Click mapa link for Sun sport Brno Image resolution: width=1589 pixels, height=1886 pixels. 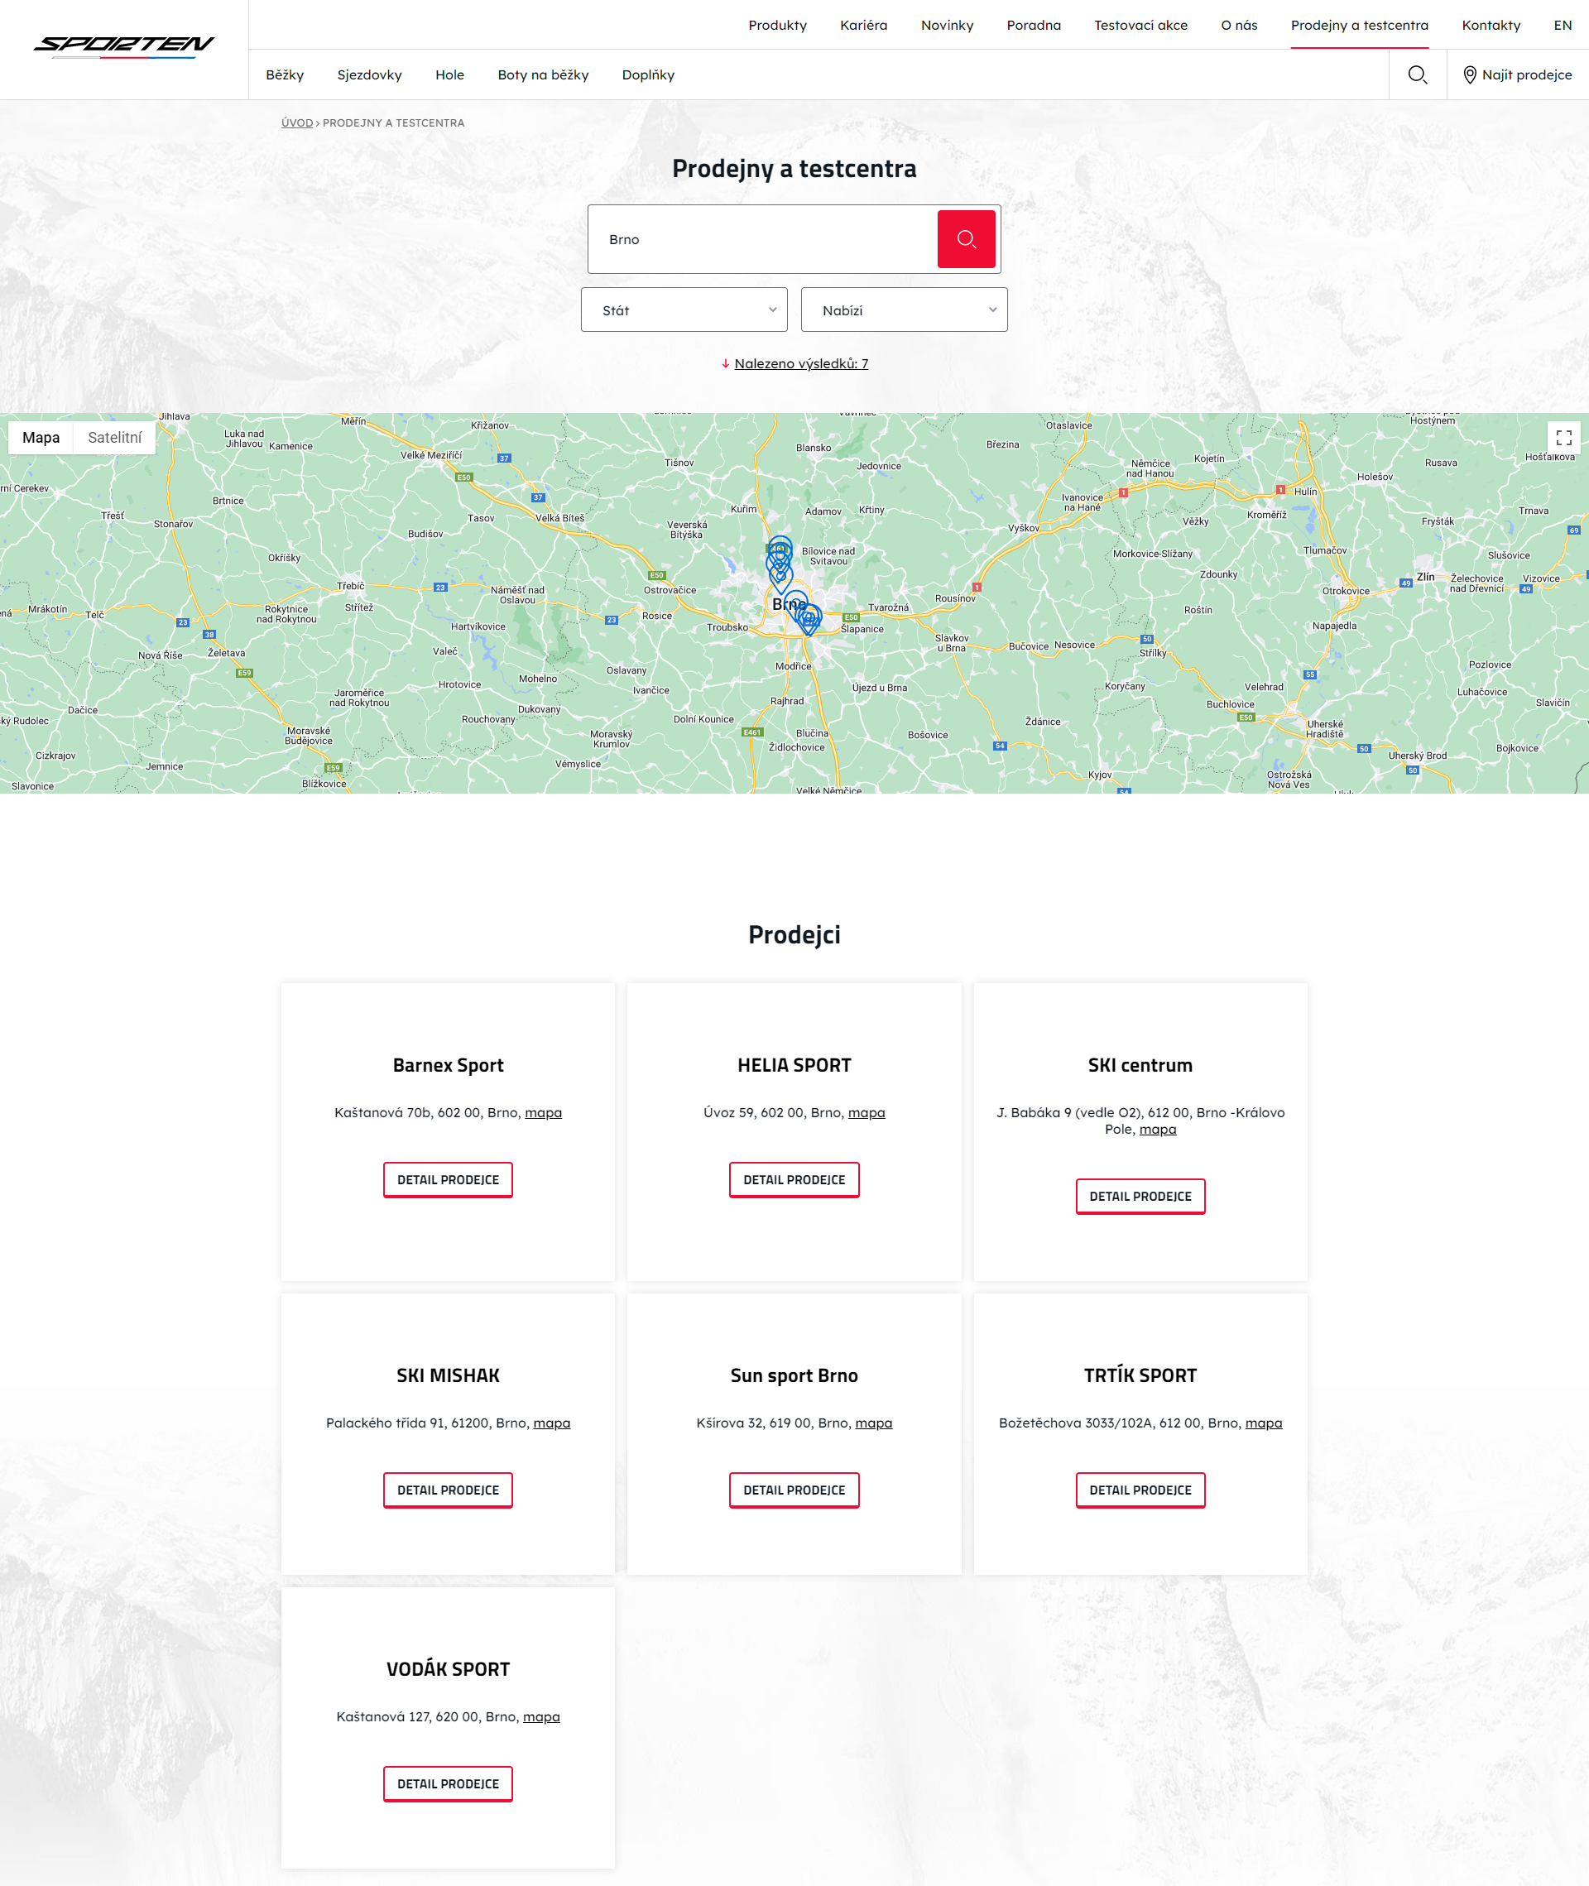pos(874,1423)
